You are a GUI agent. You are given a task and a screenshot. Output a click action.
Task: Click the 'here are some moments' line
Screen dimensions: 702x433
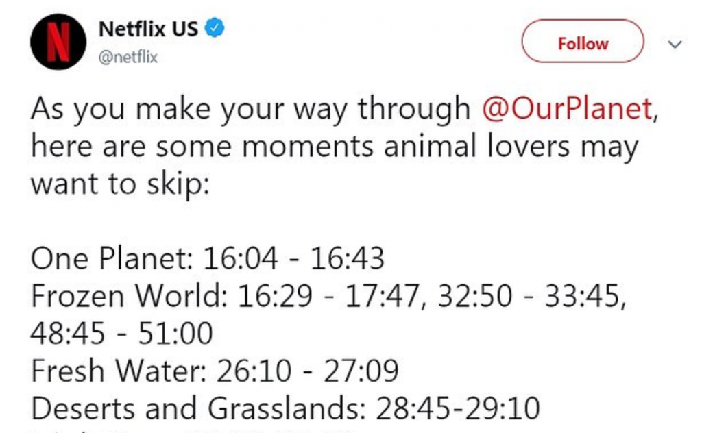(335, 147)
